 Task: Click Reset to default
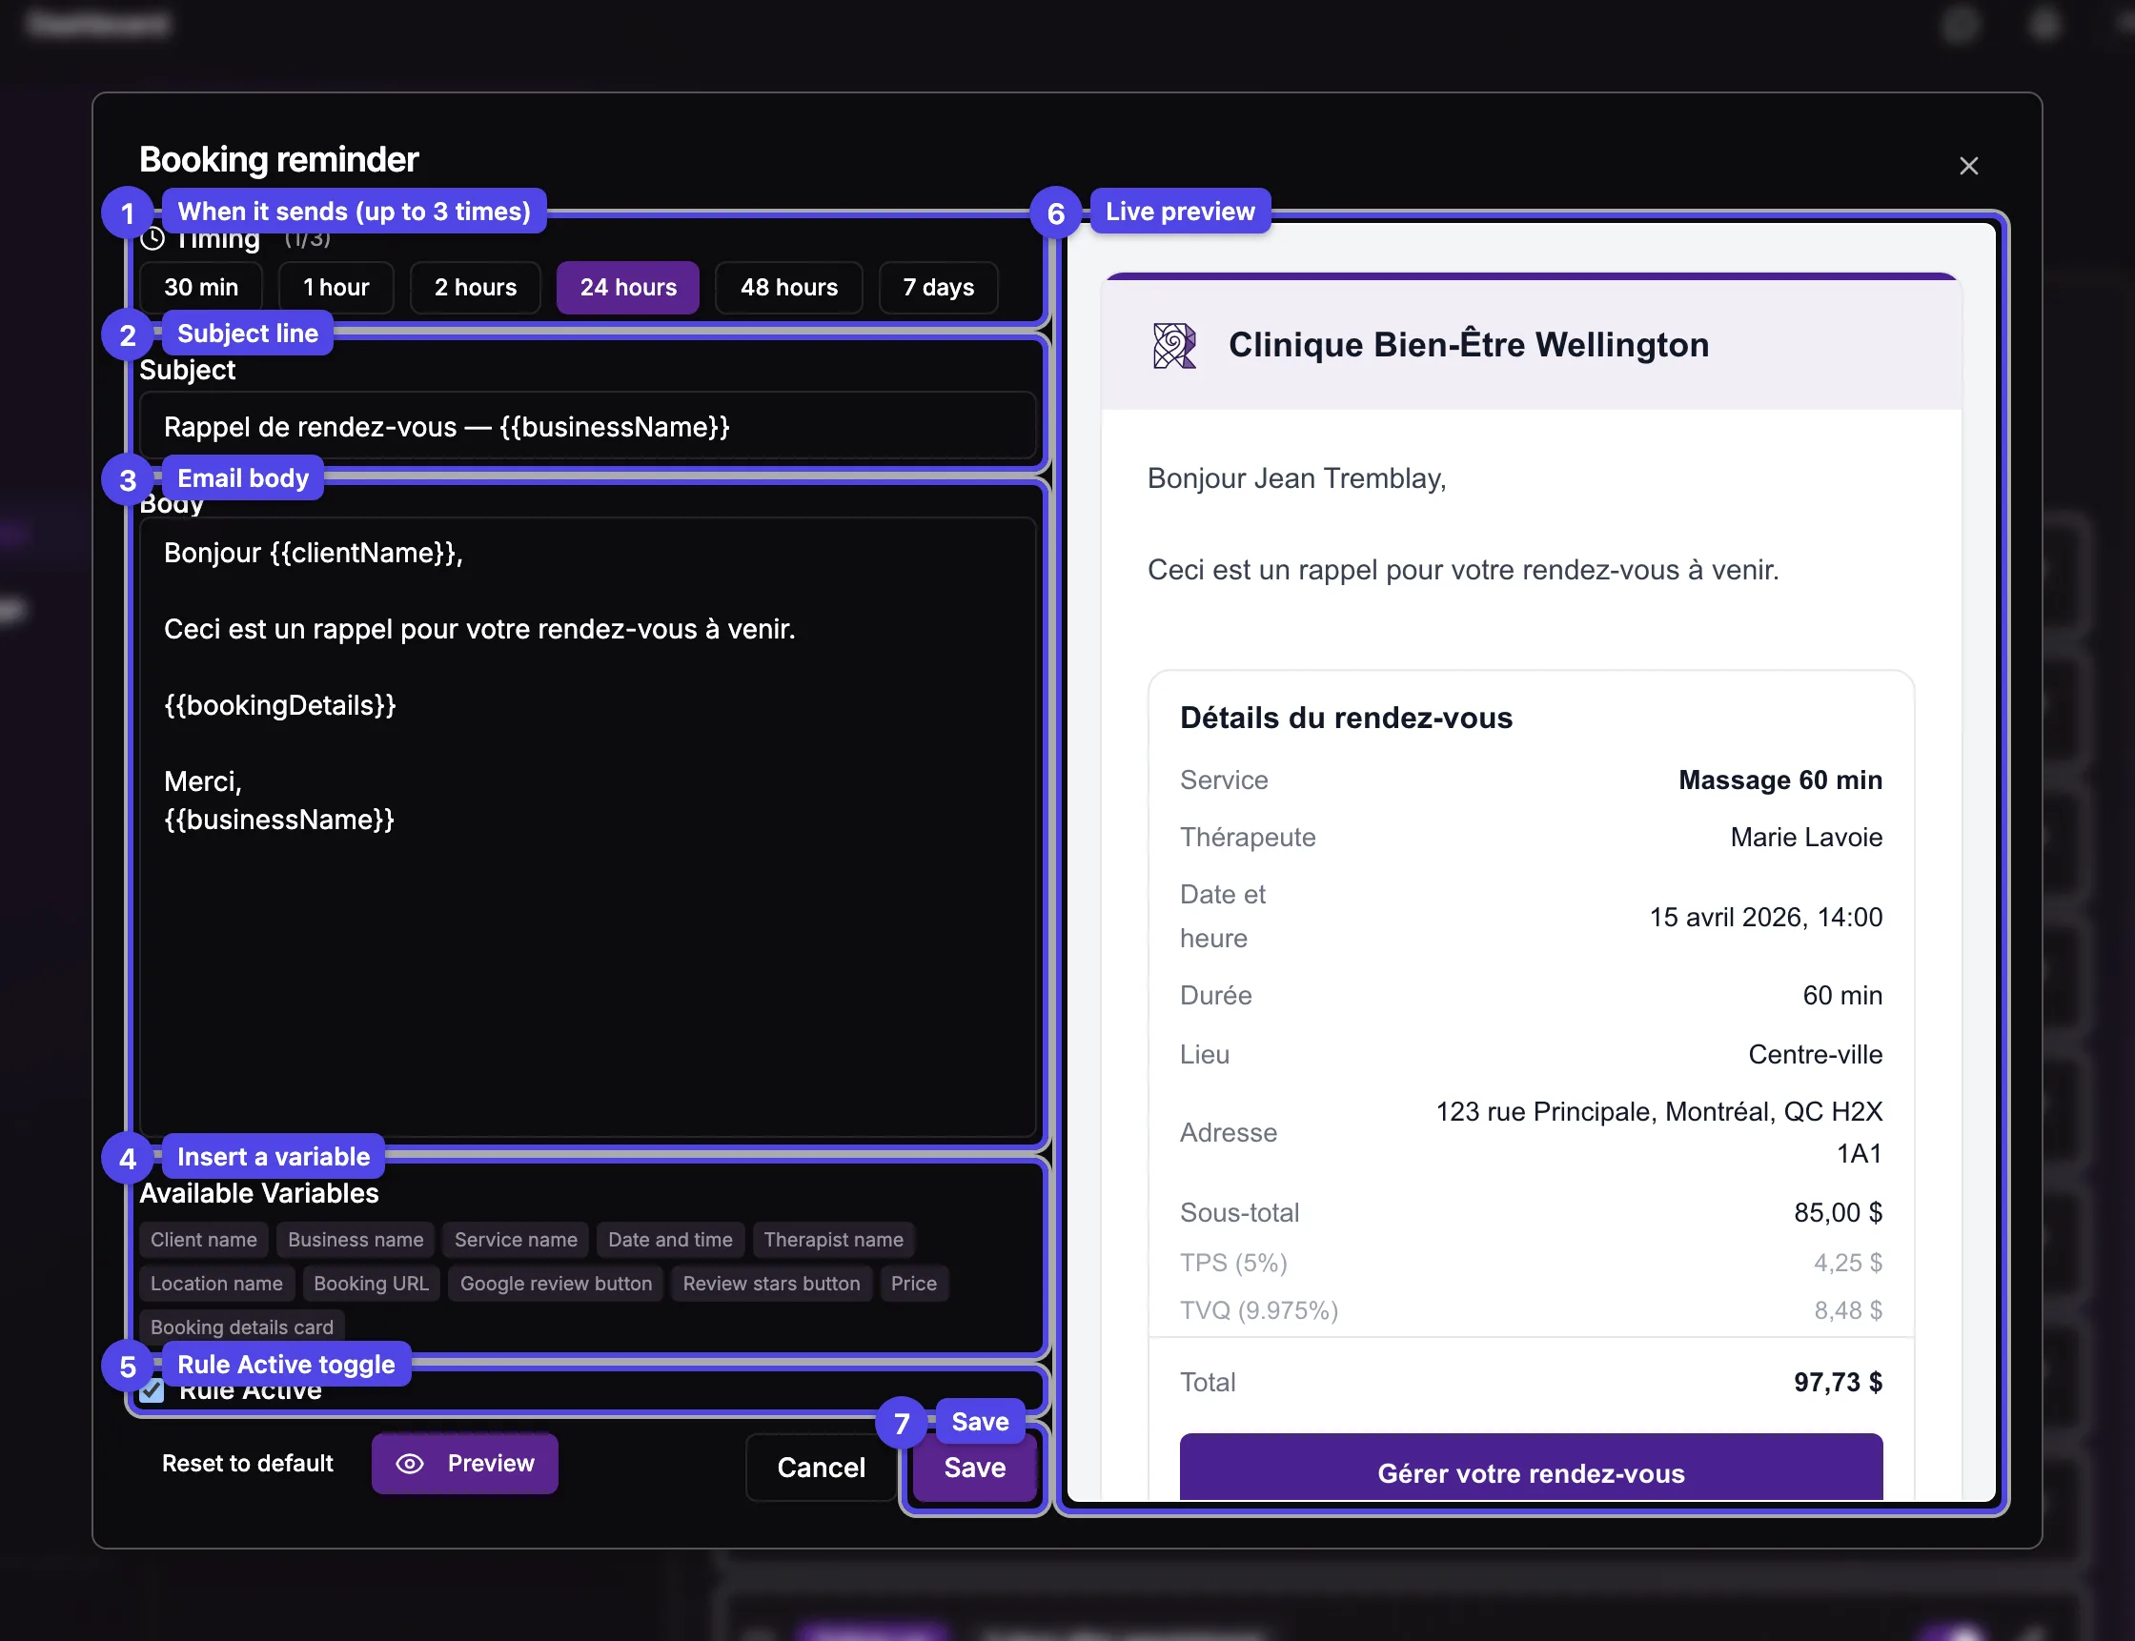click(247, 1463)
